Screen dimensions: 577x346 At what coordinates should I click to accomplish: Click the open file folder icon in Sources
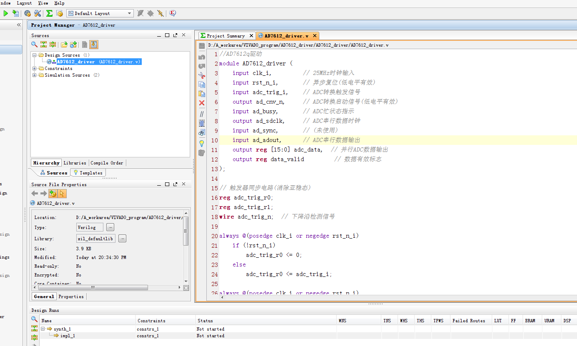coord(64,45)
